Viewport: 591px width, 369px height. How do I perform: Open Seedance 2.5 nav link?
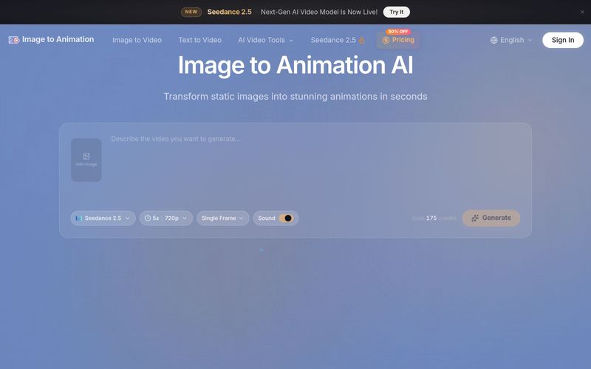click(x=338, y=40)
